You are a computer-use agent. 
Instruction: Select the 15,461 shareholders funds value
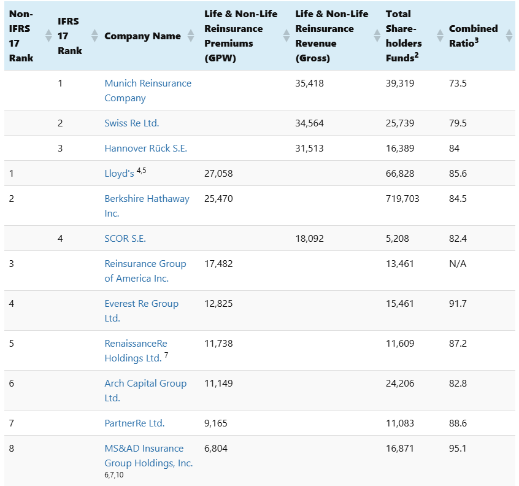coord(400,304)
